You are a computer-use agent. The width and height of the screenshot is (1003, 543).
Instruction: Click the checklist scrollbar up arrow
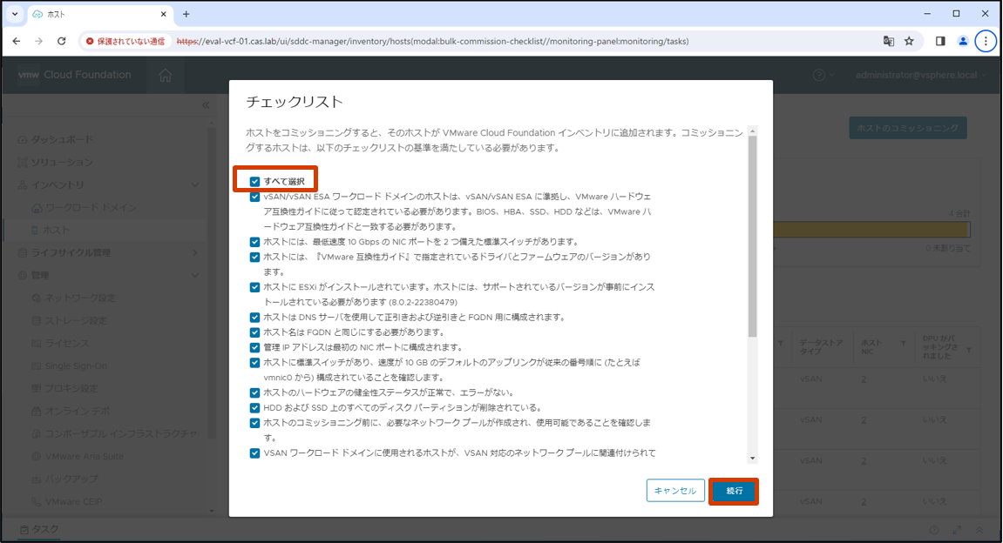[752, 131]
